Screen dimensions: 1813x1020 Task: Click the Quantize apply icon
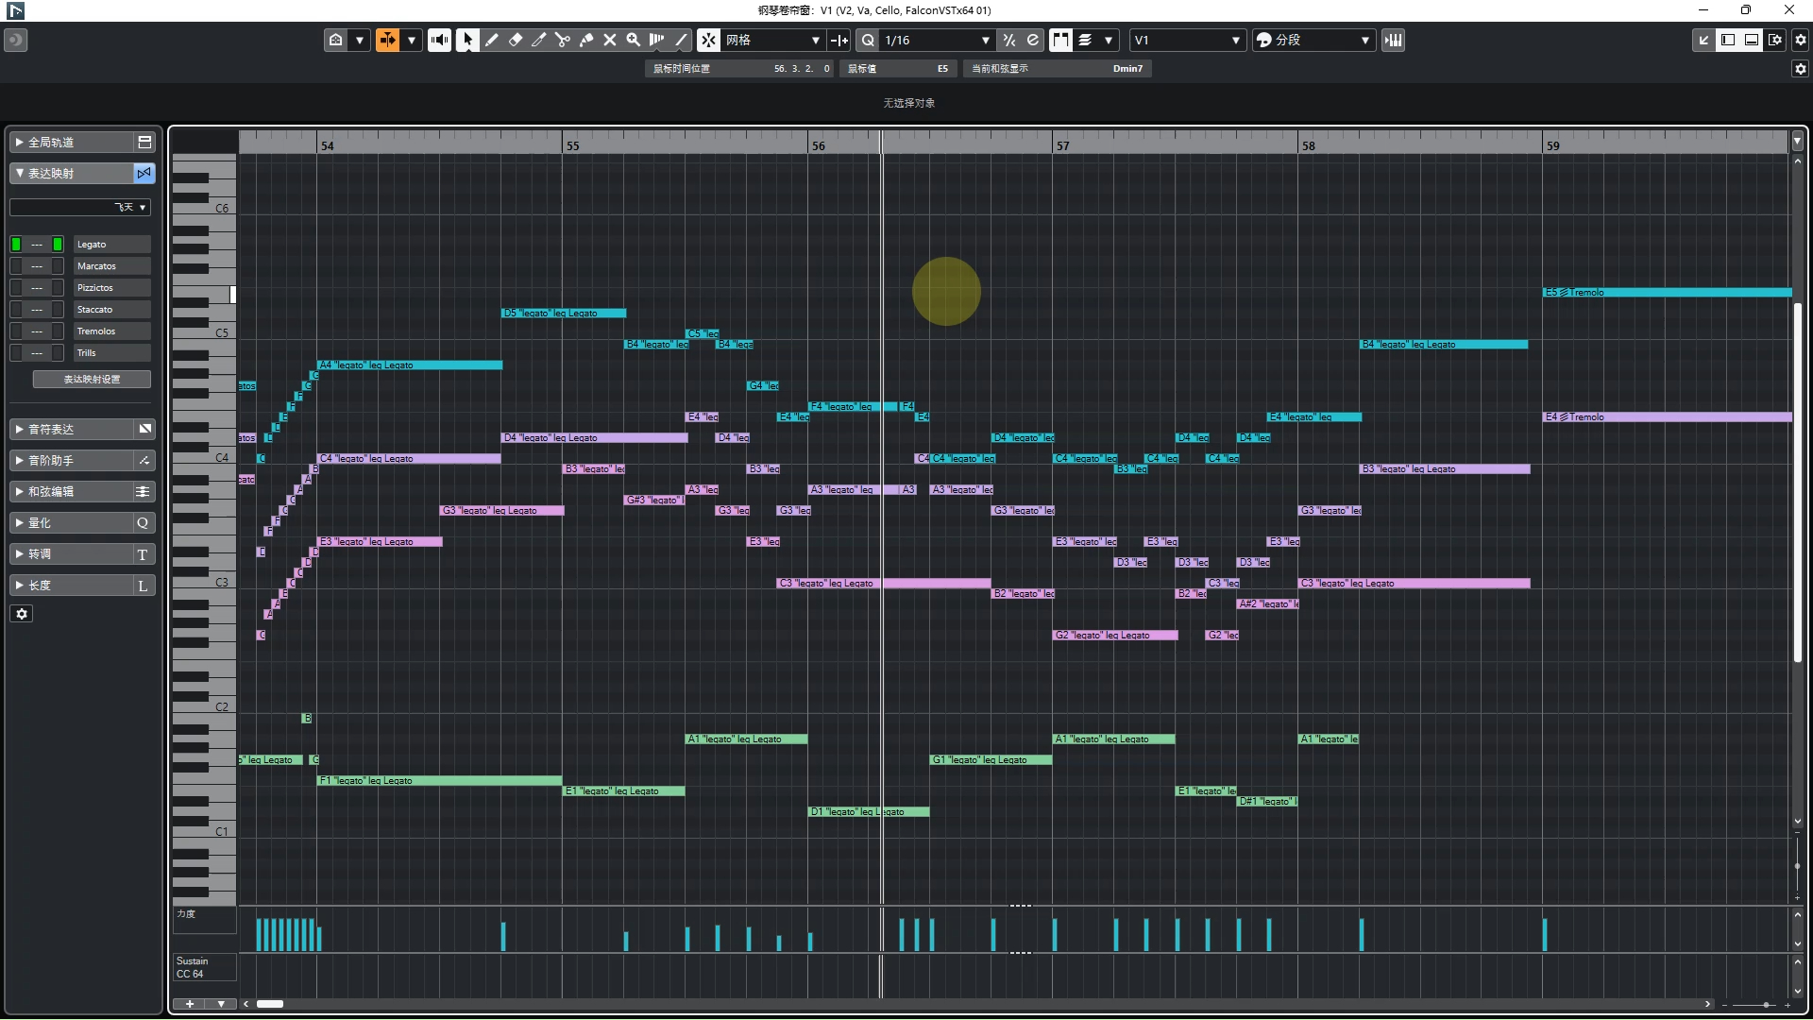(868, 40)
